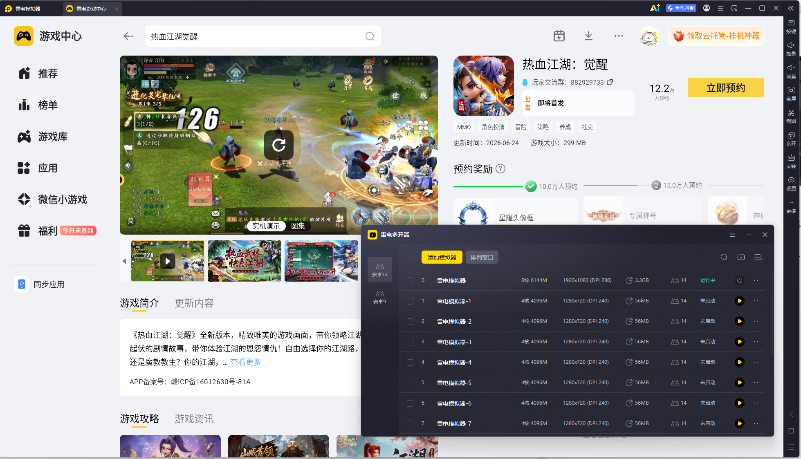Image resolution: width=801 pixels, height=459 pixels.
Task: Click 排列窗口 button
Action: pos(482,257)
